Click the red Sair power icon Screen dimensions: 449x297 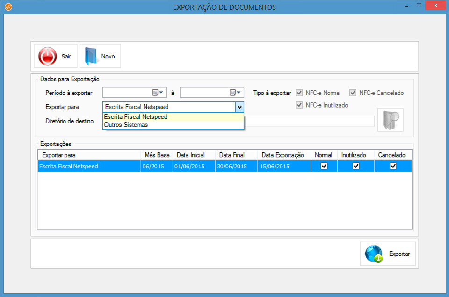click(x=48, y=57)
